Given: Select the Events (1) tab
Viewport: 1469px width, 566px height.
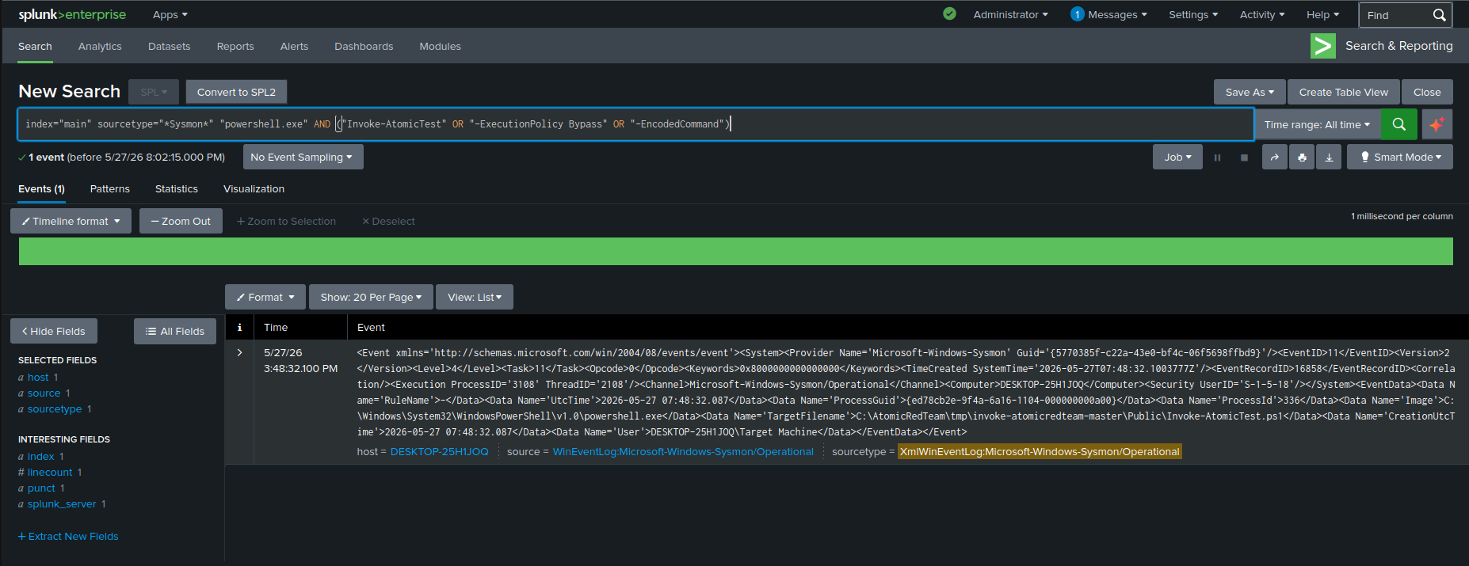Looking at the screenshot, I should tap(42, 188).
